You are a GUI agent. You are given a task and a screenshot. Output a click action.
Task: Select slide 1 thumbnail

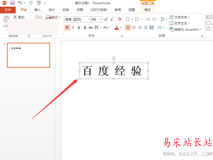coord(29,55)
